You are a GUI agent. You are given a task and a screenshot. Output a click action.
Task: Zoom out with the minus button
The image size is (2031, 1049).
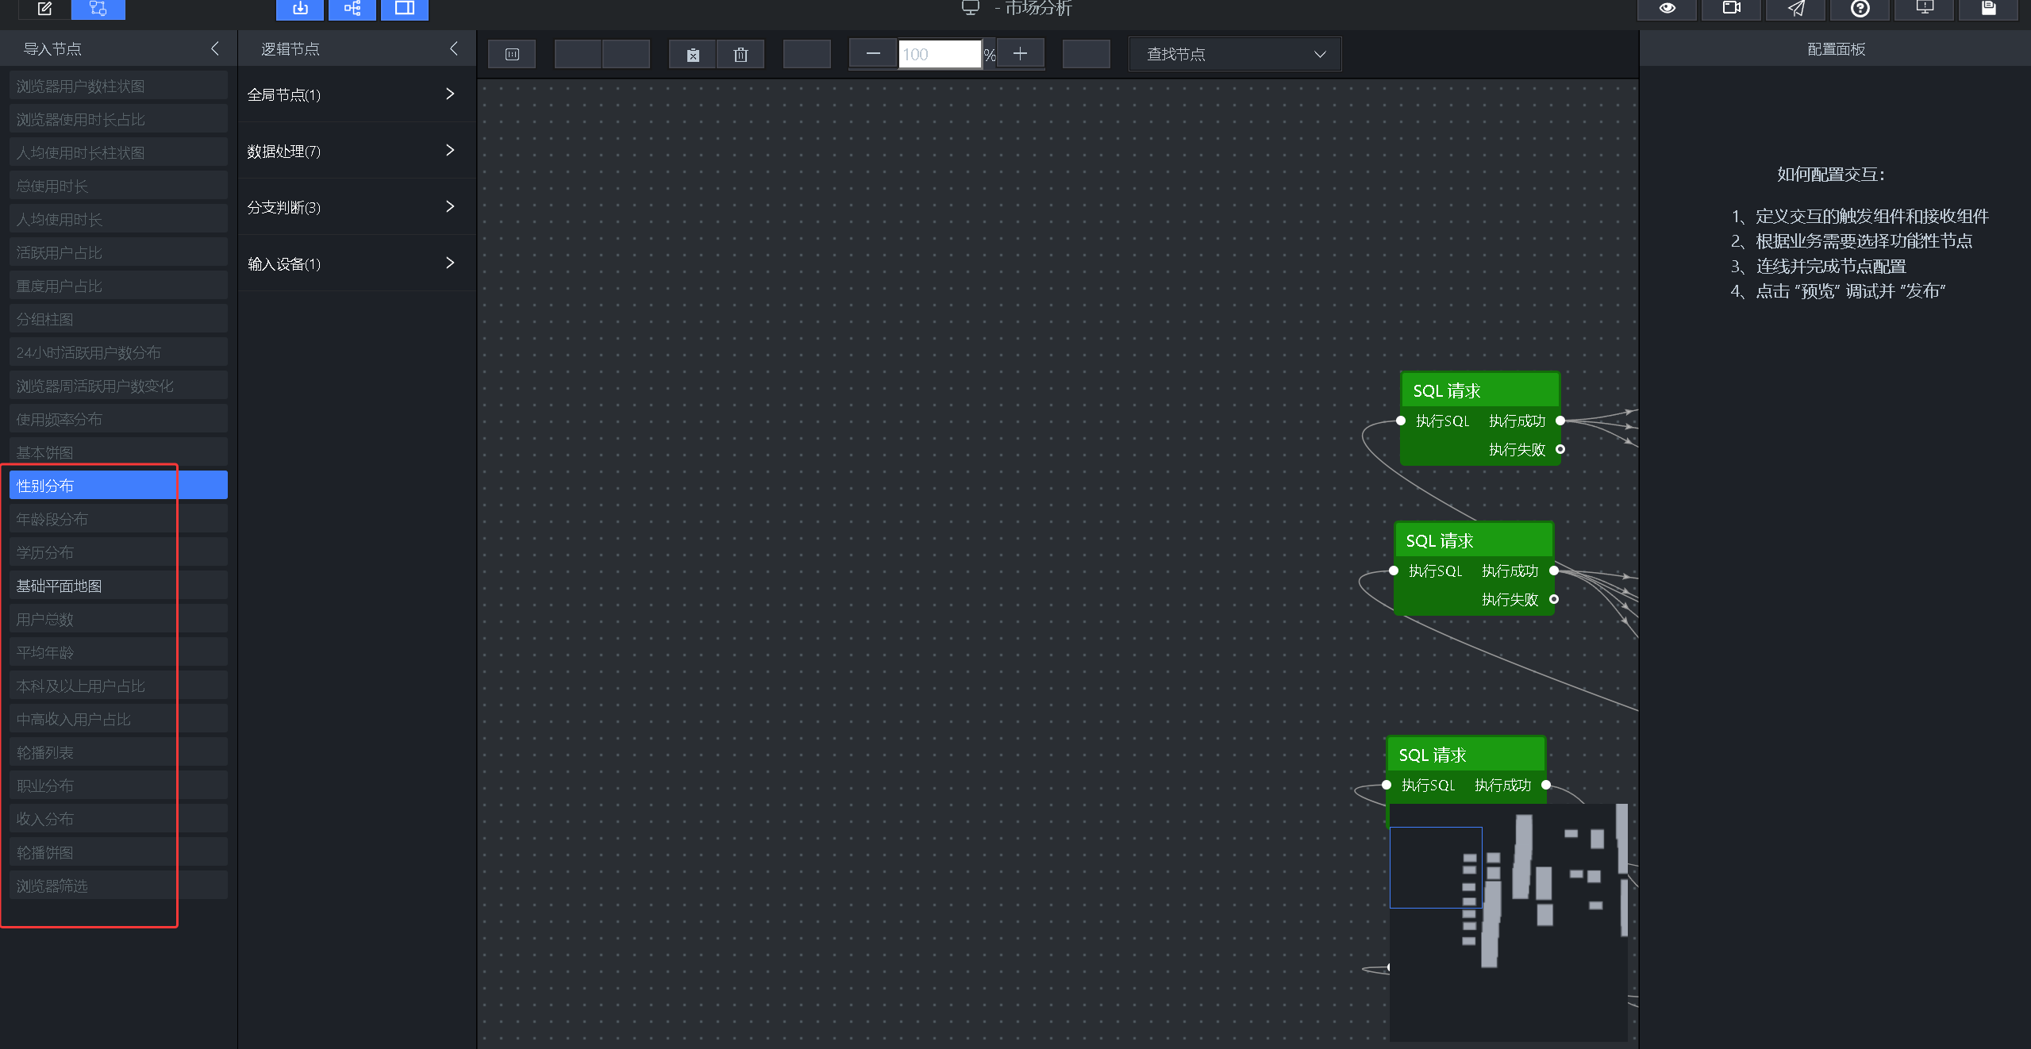pos(873,54)
